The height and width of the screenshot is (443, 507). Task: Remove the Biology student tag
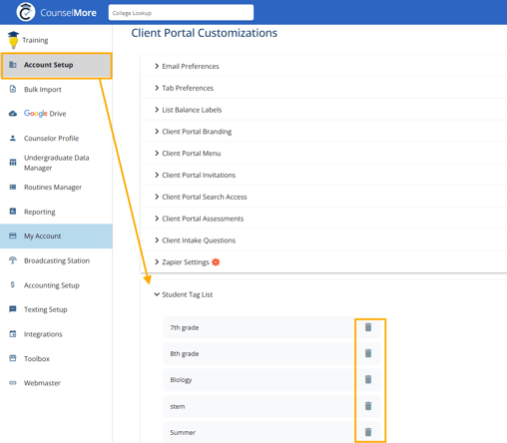(x=368, y=379)
